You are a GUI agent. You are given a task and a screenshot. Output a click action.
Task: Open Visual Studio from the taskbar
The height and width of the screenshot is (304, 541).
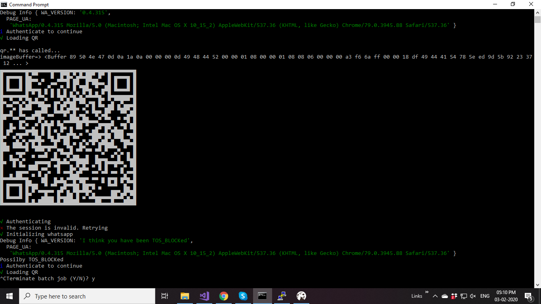(x=204, y=296)
